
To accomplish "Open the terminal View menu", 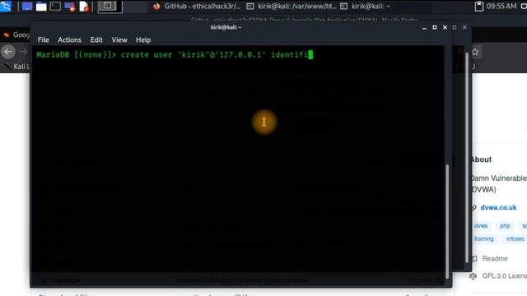I will (119, 40).
